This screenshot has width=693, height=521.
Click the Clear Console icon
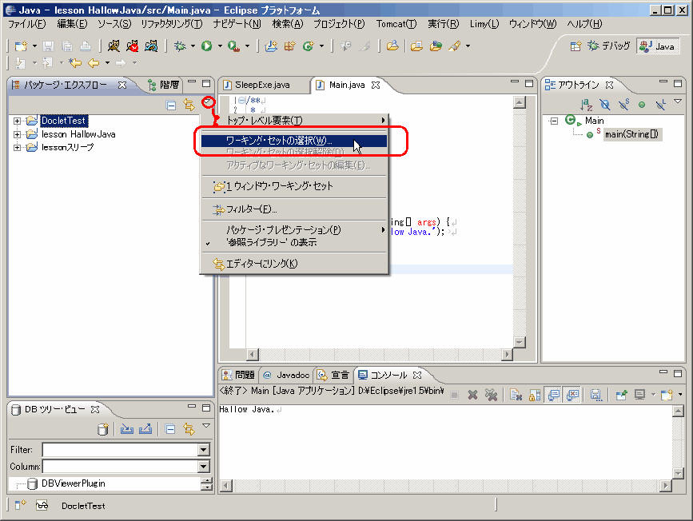(x=516, y=395)
